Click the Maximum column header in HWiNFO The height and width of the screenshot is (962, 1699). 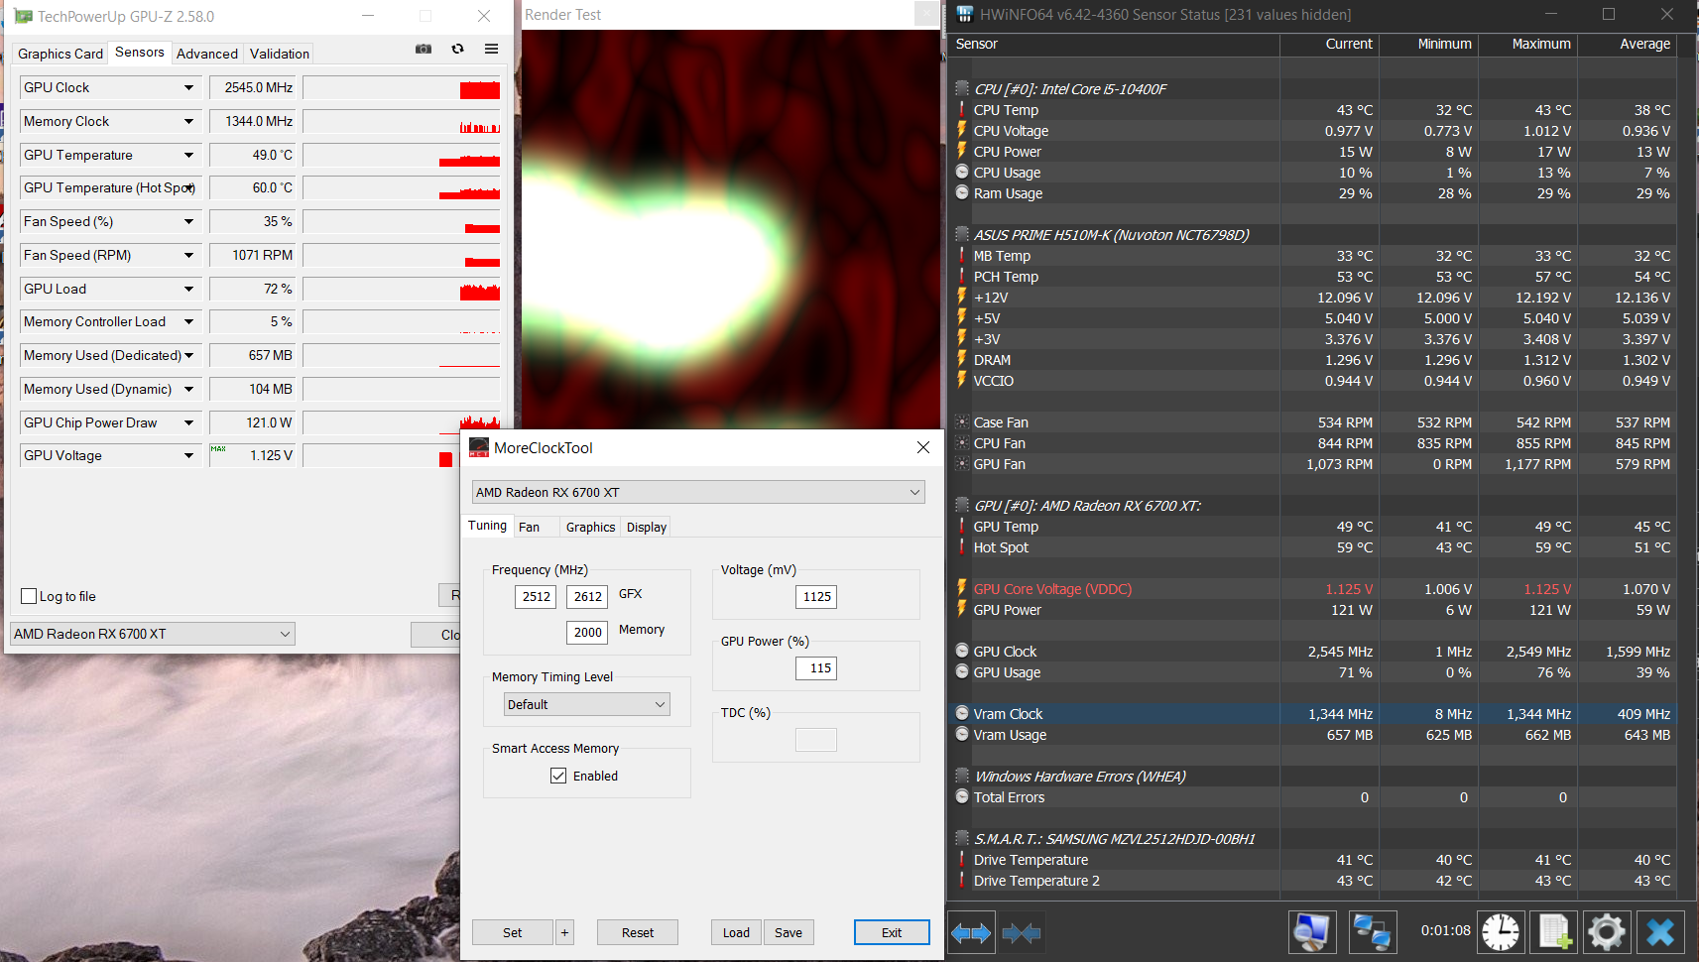click(1527, 44)
